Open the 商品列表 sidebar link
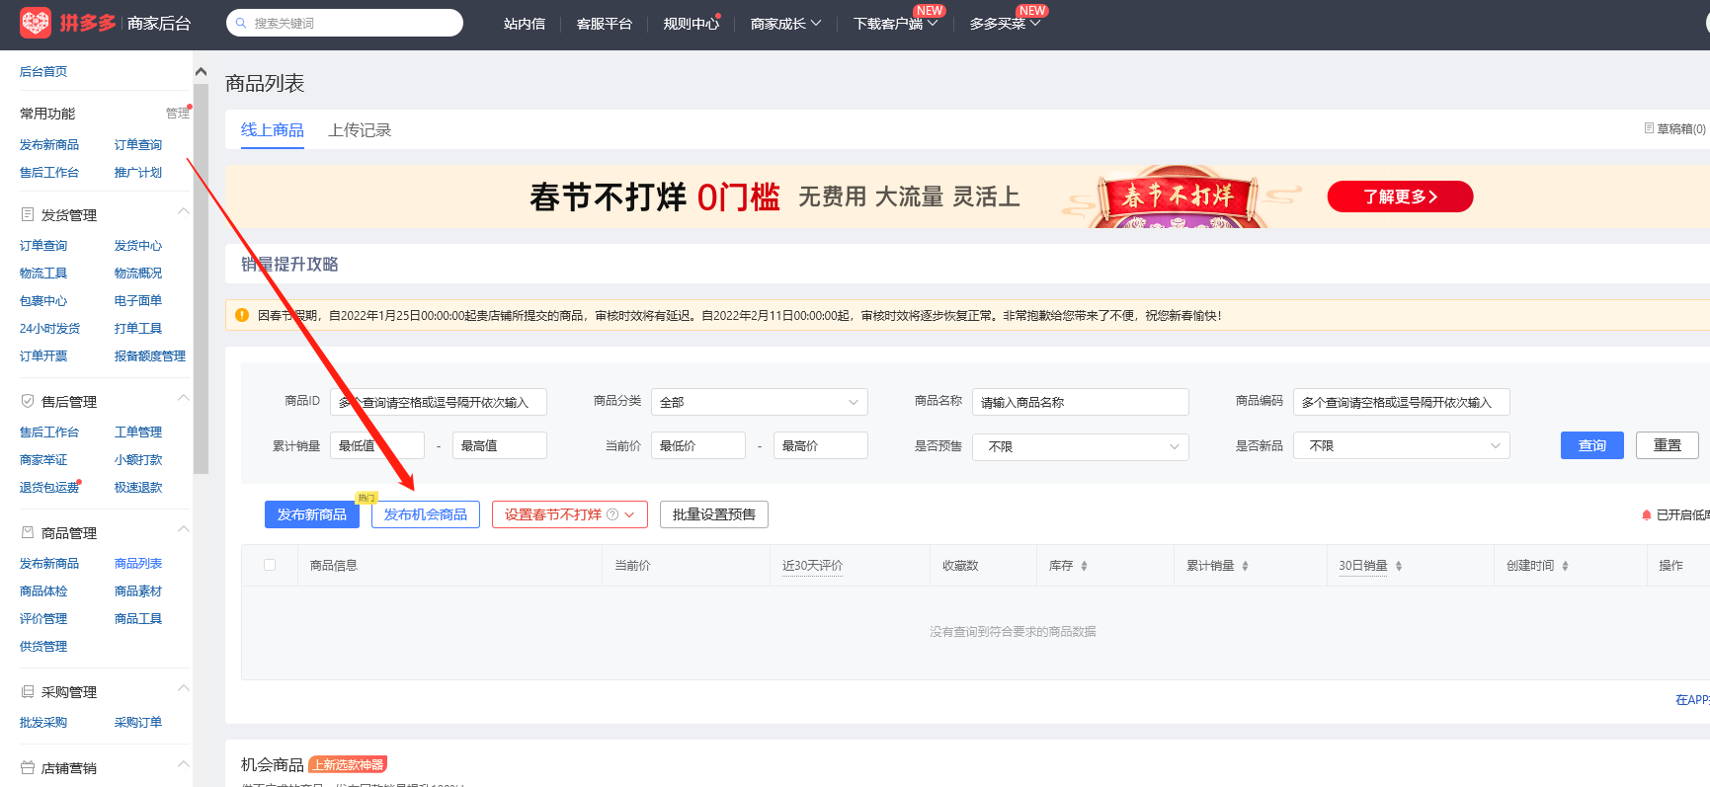Viewport: 1710px width, 787px height. pyautogui.click(x=138, y=564)
